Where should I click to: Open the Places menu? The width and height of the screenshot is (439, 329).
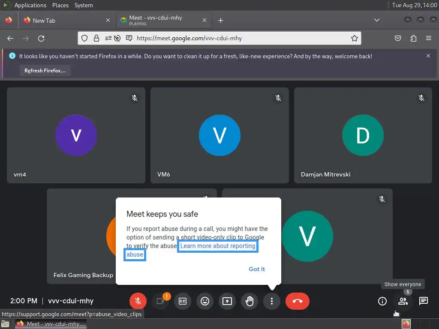(60, 5)
